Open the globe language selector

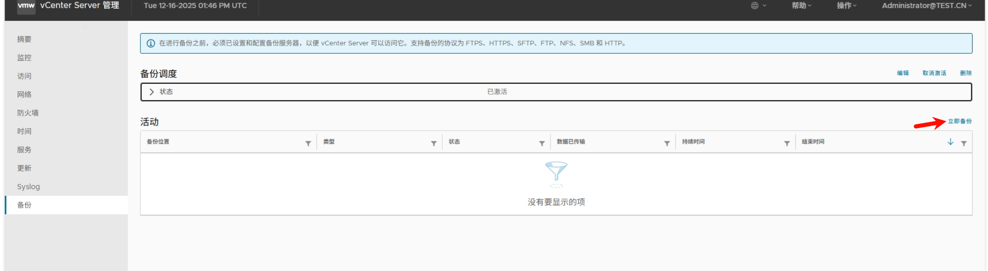tap(758, 5)
